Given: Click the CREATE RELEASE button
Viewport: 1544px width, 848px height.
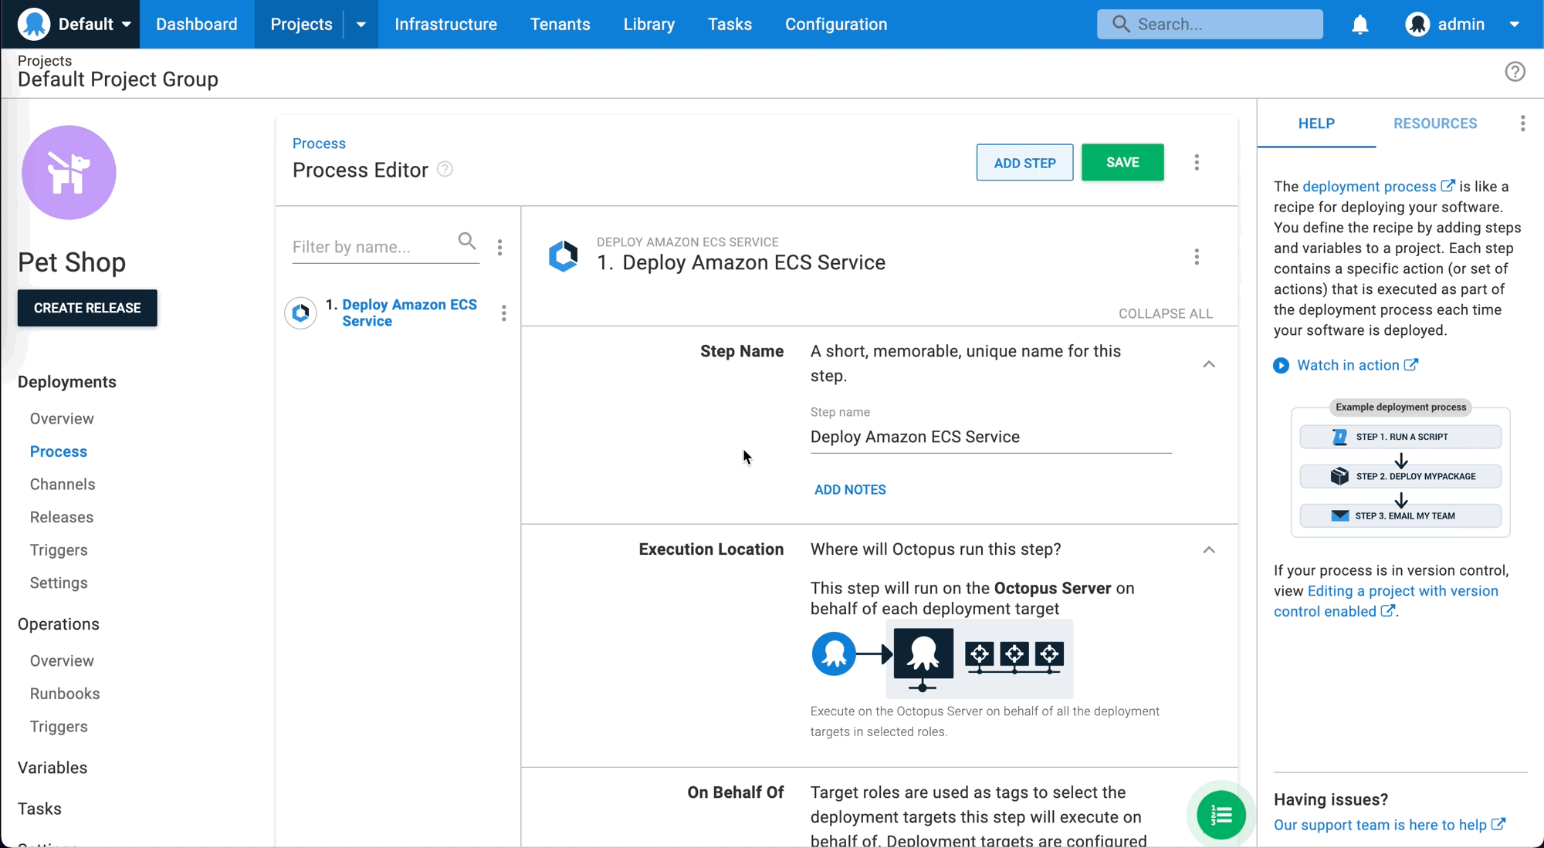Looking at the screenshot, I should 87,308.
